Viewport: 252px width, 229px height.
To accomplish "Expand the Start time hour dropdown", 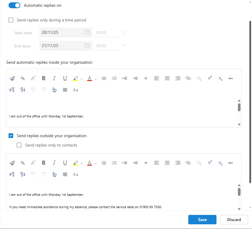I will click(x=123, y=32).
